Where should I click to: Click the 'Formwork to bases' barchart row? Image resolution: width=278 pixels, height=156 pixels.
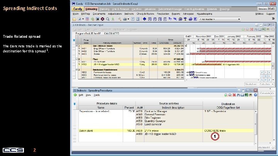[131, 72]
